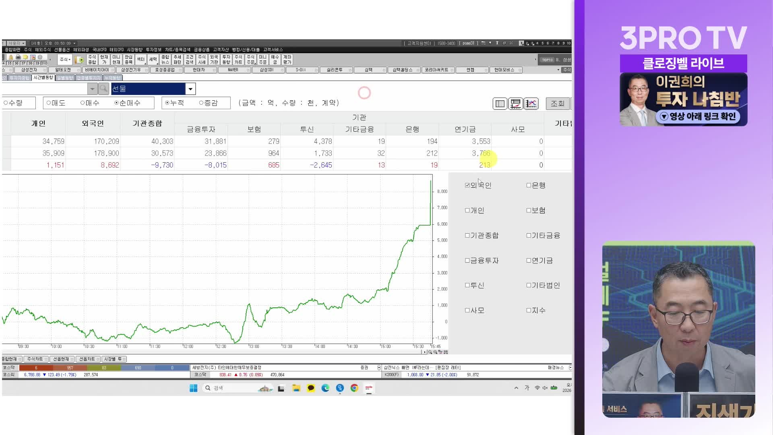Click the 조회 query button

[558, 104]
